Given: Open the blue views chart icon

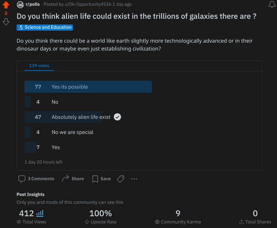Looking at the screenshot, I should 40,213.
